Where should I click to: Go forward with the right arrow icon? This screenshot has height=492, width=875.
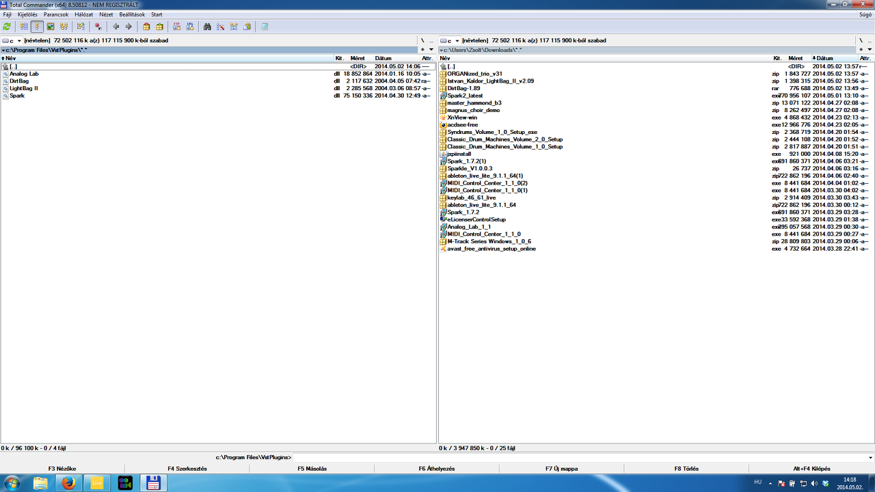pos(129,27)
